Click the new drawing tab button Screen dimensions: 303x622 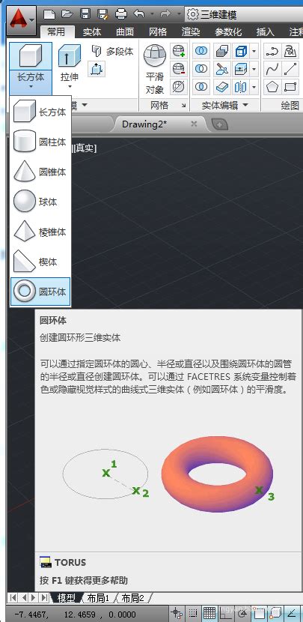tap(219, 124)
